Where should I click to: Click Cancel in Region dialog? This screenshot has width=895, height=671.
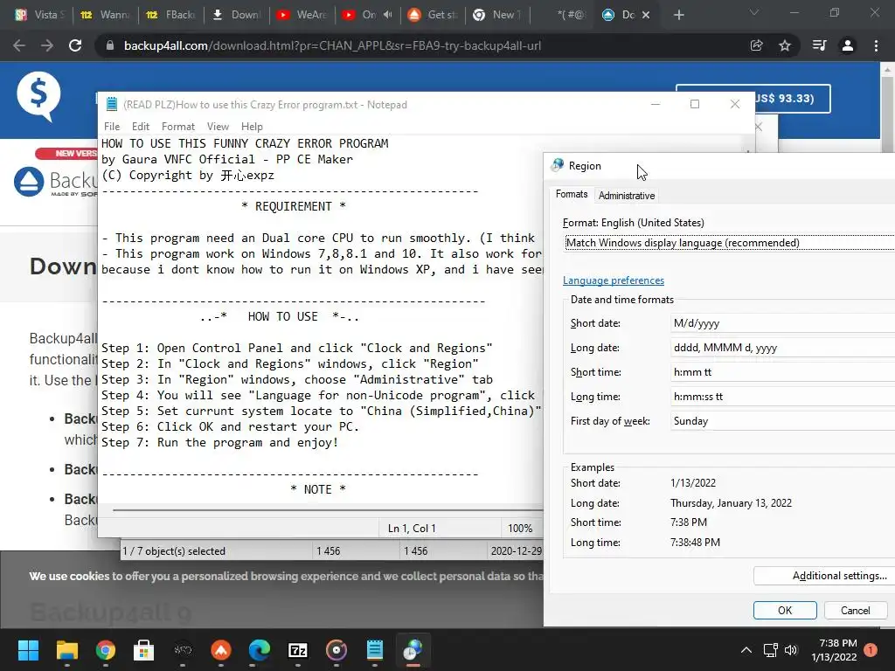point(855,610)
